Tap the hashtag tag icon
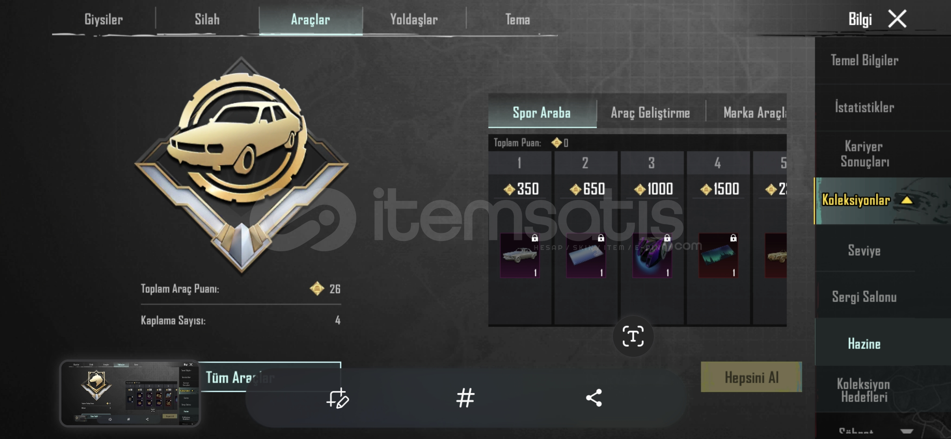This screenshot has width=951, height=439. 465,398
